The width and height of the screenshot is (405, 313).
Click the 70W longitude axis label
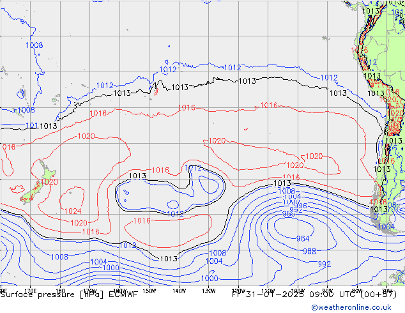click(387, 291)
